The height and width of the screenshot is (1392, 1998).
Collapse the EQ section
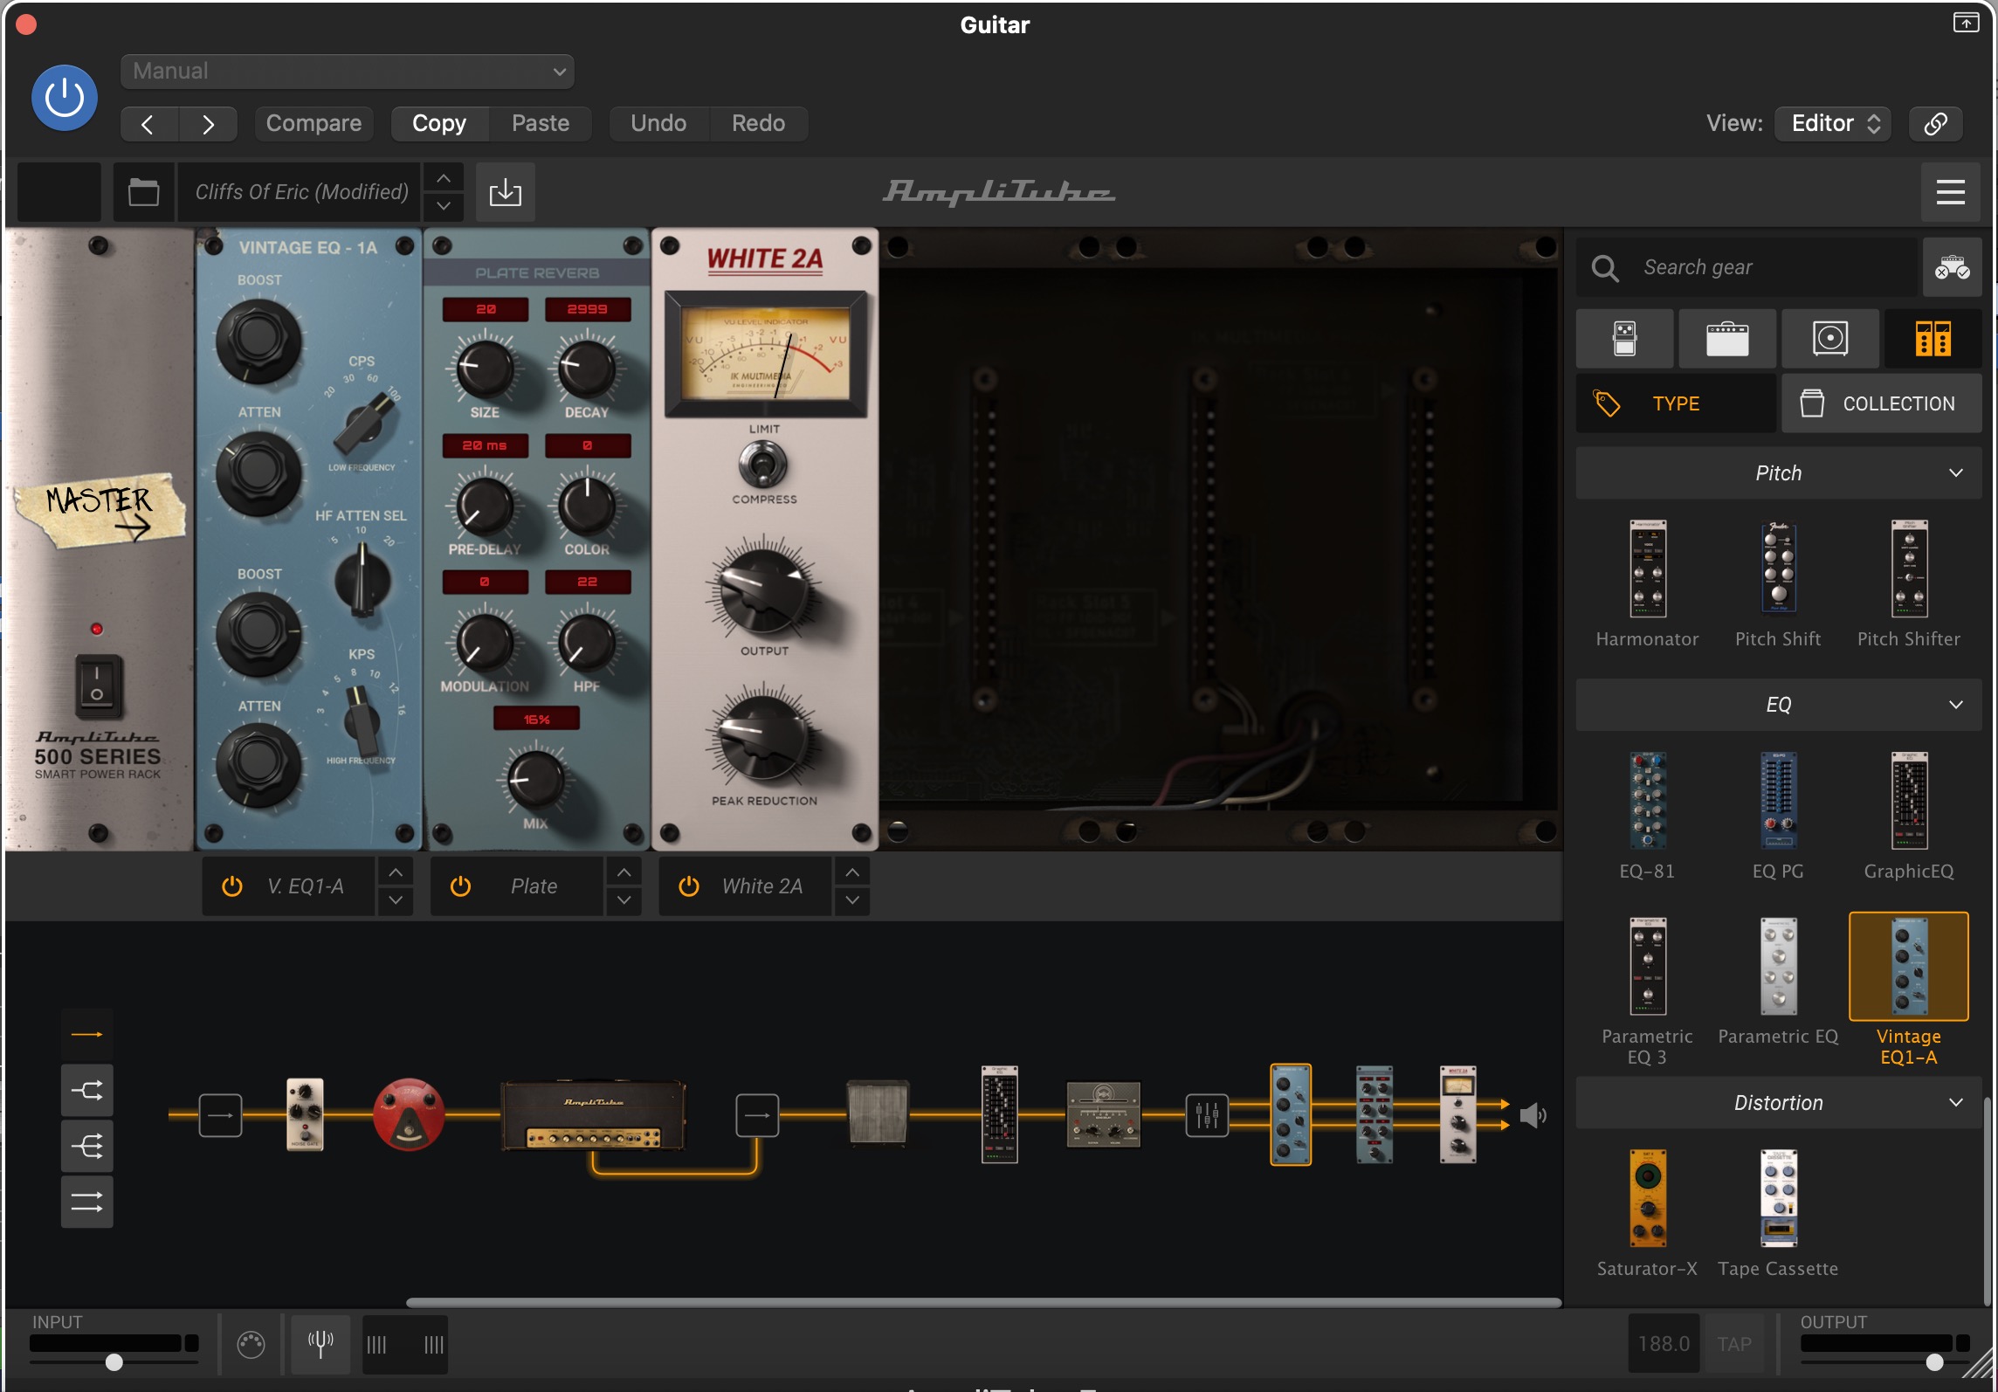(1779, 705)
